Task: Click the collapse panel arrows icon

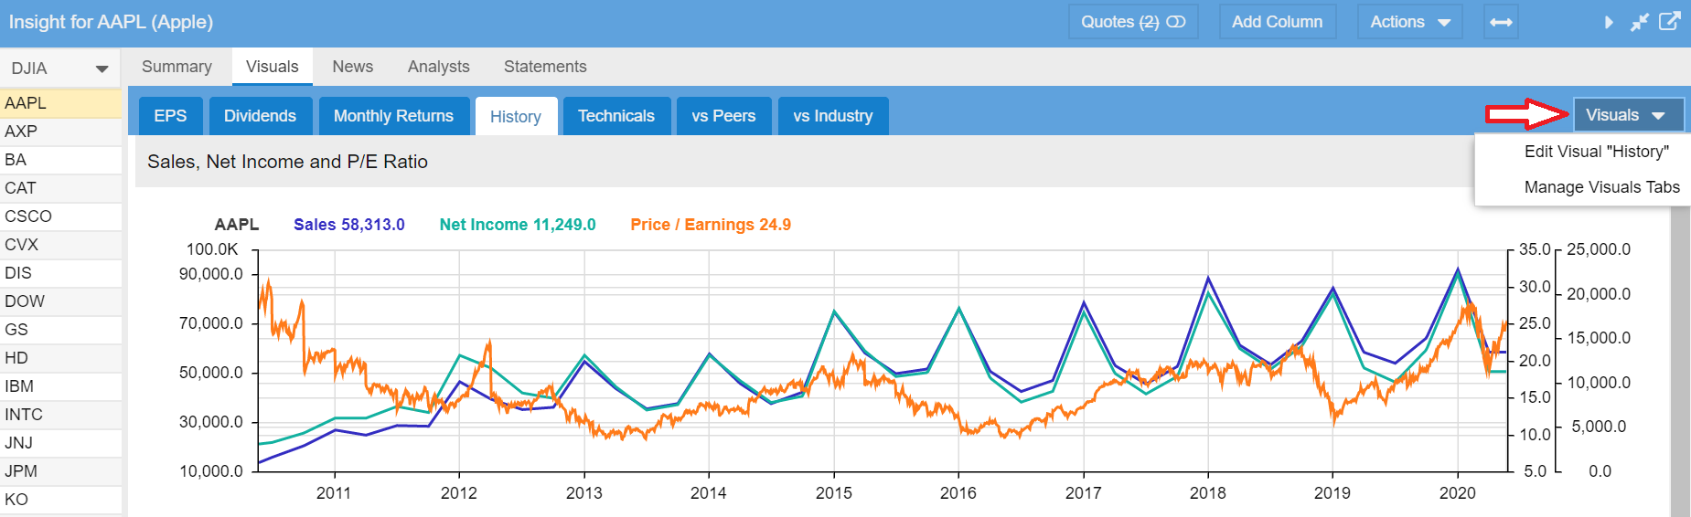Action: [x=1639, y=22]
